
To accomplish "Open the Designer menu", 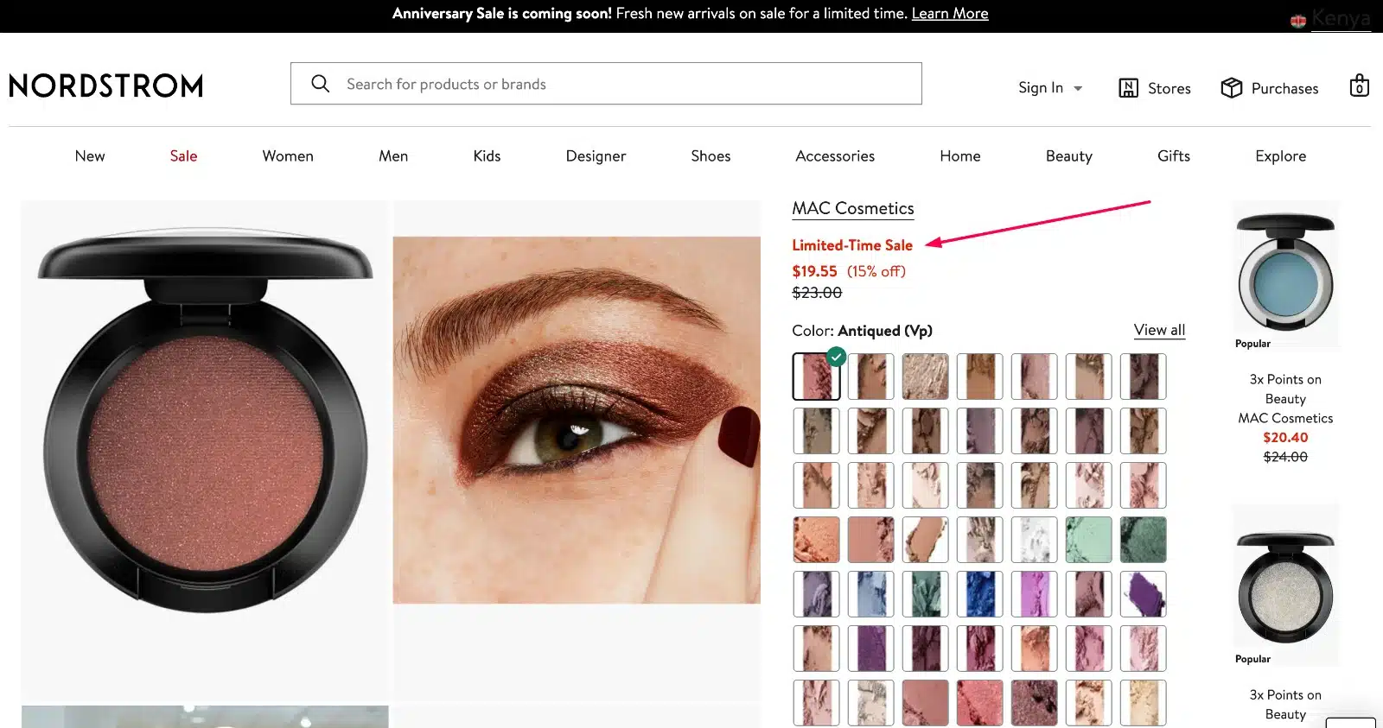I will (x=596, y=156).
